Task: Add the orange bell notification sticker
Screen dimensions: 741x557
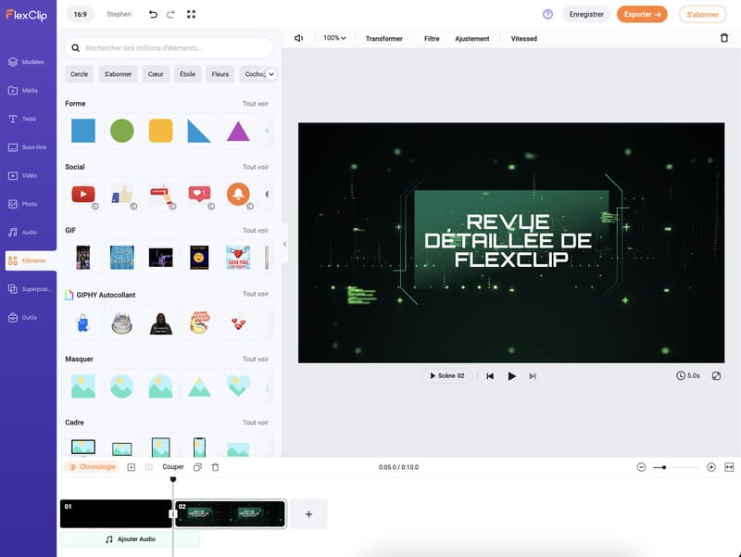Action: pyautogui.click(x=238, y=194)
